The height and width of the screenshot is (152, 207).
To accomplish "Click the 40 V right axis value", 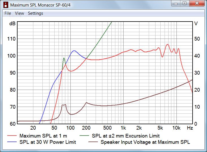I will click(x=197, y=56).
